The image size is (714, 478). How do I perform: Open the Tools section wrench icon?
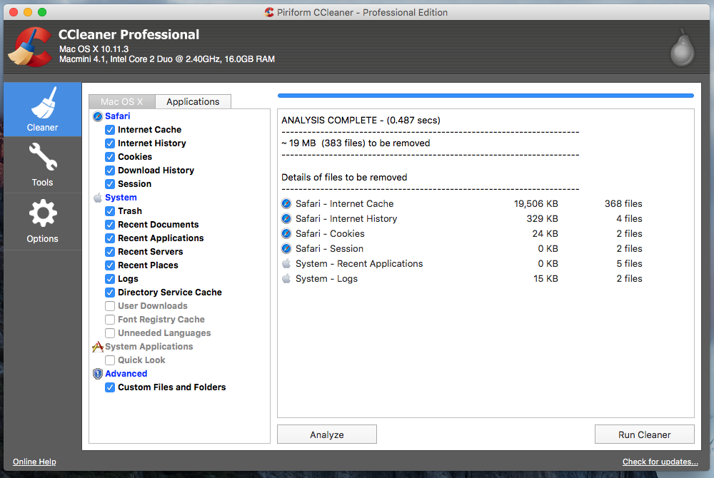(x=42, y=165)
